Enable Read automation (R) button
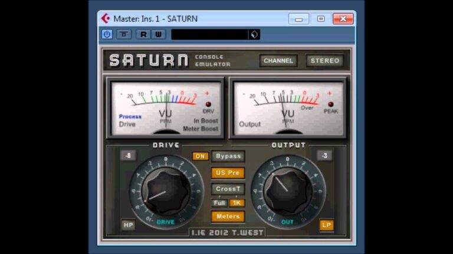Viewport: 453px width, 254px height. pos(143,34)
